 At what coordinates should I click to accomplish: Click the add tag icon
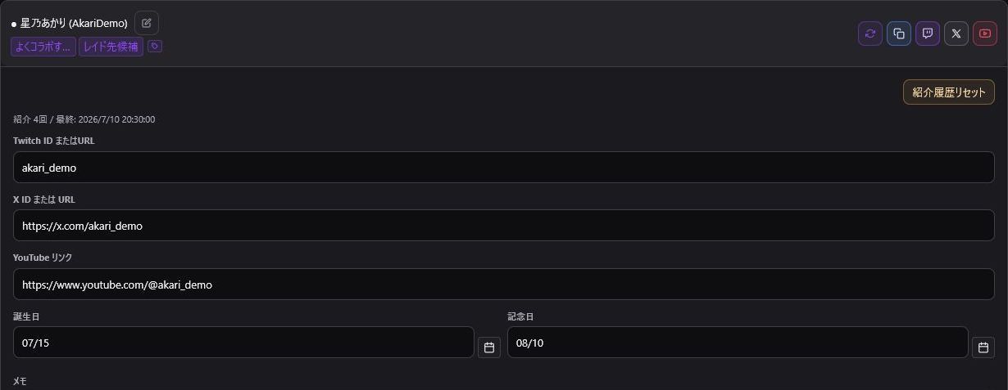pyautogui.click(x=155, y=47)
